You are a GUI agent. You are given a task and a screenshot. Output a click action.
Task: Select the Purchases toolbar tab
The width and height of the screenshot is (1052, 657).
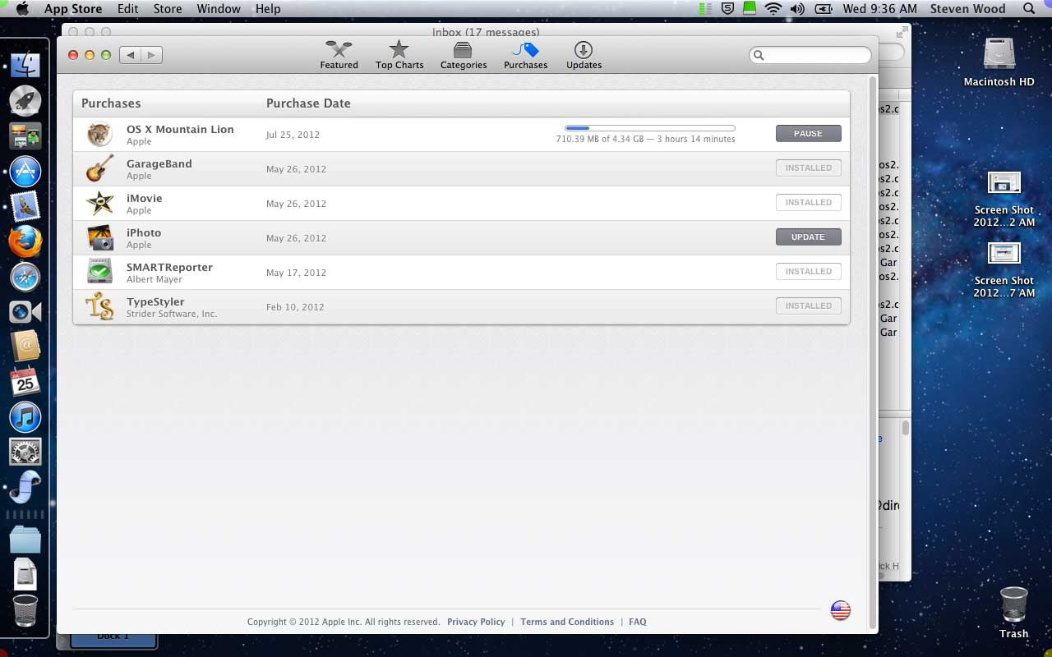525,55
